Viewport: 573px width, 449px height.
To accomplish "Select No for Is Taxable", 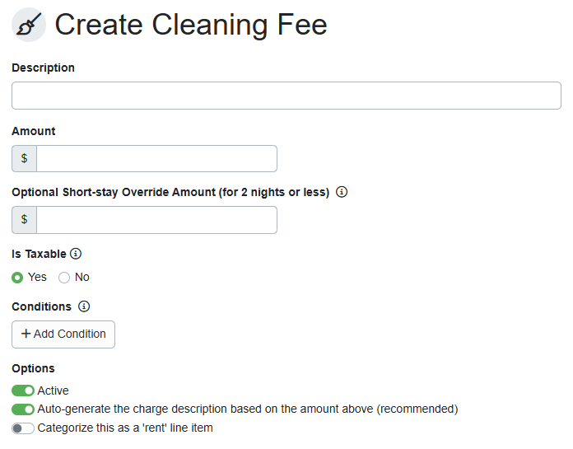I will coord(64,278).
